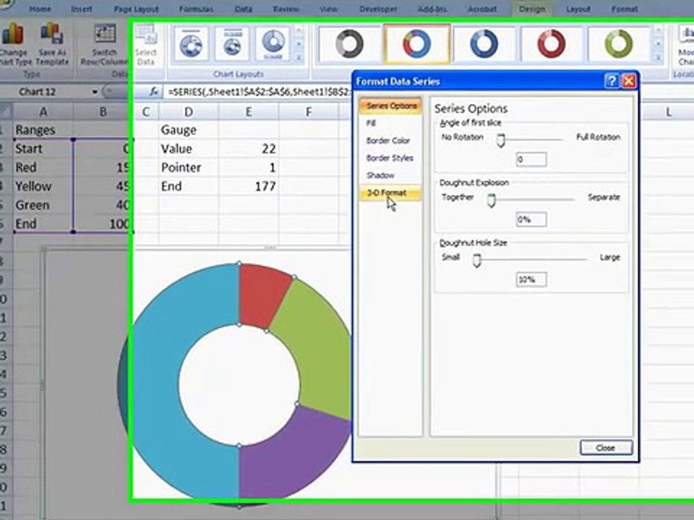694x520 pixels.
Task: Click the Doughnut Explosion slider handle
Action: (491, 201)
